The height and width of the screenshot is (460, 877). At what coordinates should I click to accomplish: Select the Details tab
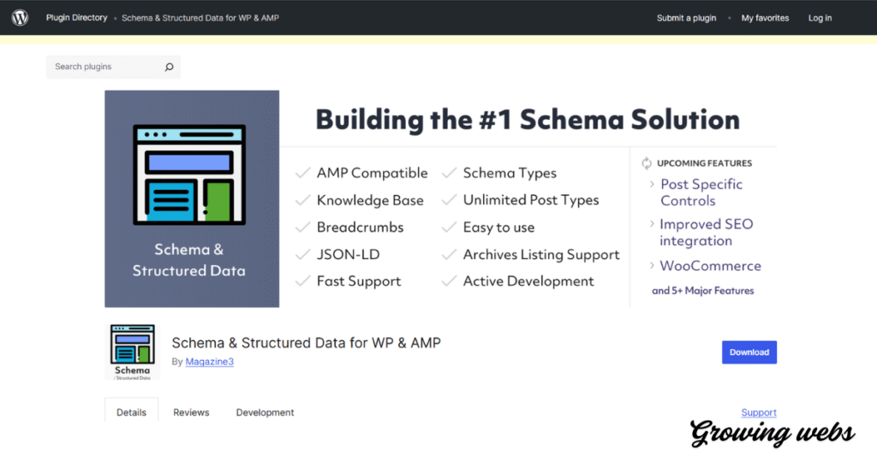coord(131,412)
